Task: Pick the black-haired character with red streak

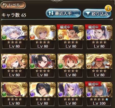Action: tap(42, 94)
